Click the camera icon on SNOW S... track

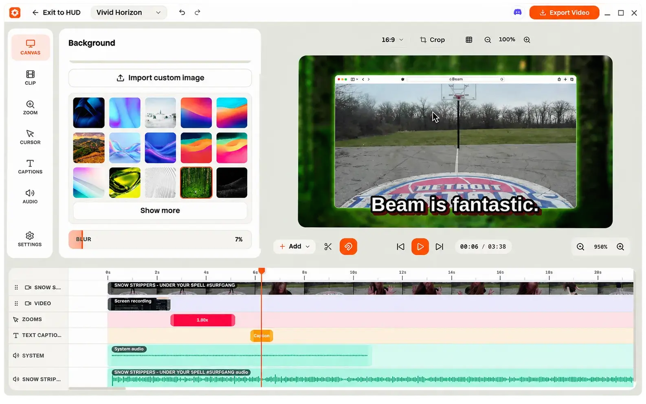click(28, 288)
